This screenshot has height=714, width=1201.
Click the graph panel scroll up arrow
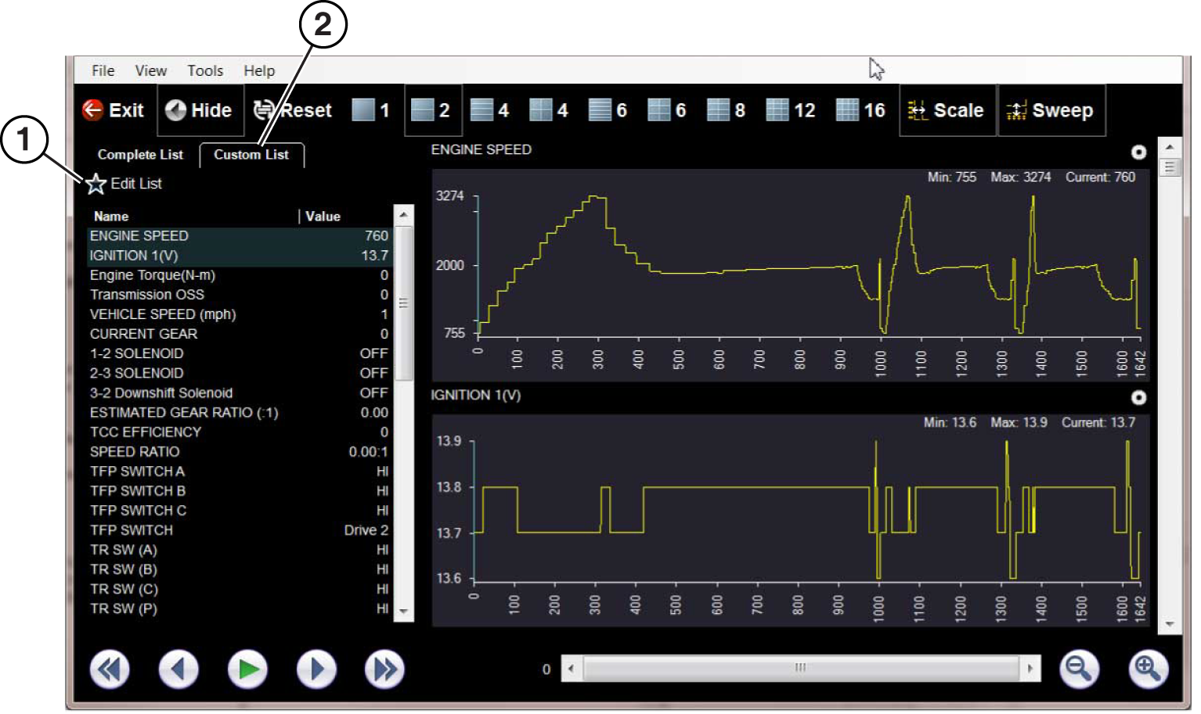tap(1170, 147)
